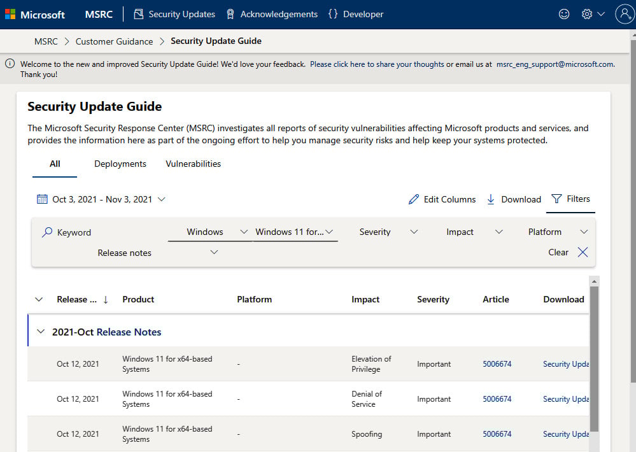Image resolution: width=636 pixels, height=452 pixels.
Task: Select 'Elevation of Privilege' impact cell
Action: pyautogui.click(x=371, y=364)
